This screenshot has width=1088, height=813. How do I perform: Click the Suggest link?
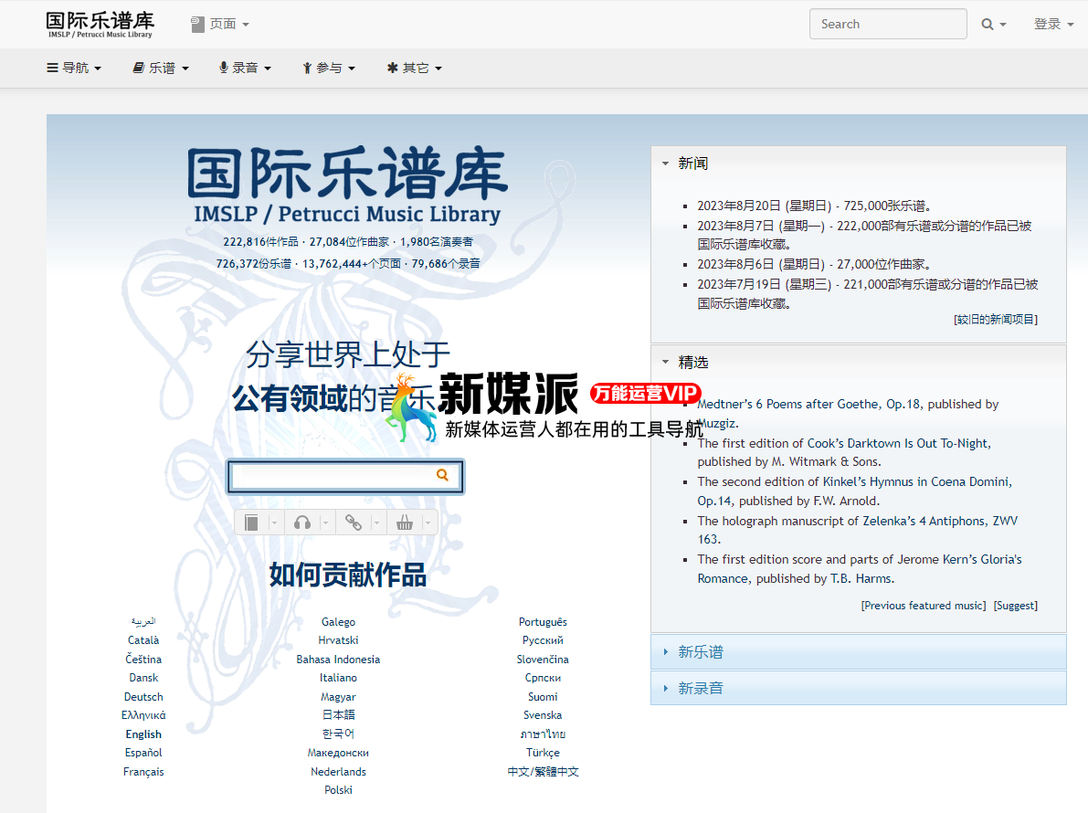tap(1016, 606)
